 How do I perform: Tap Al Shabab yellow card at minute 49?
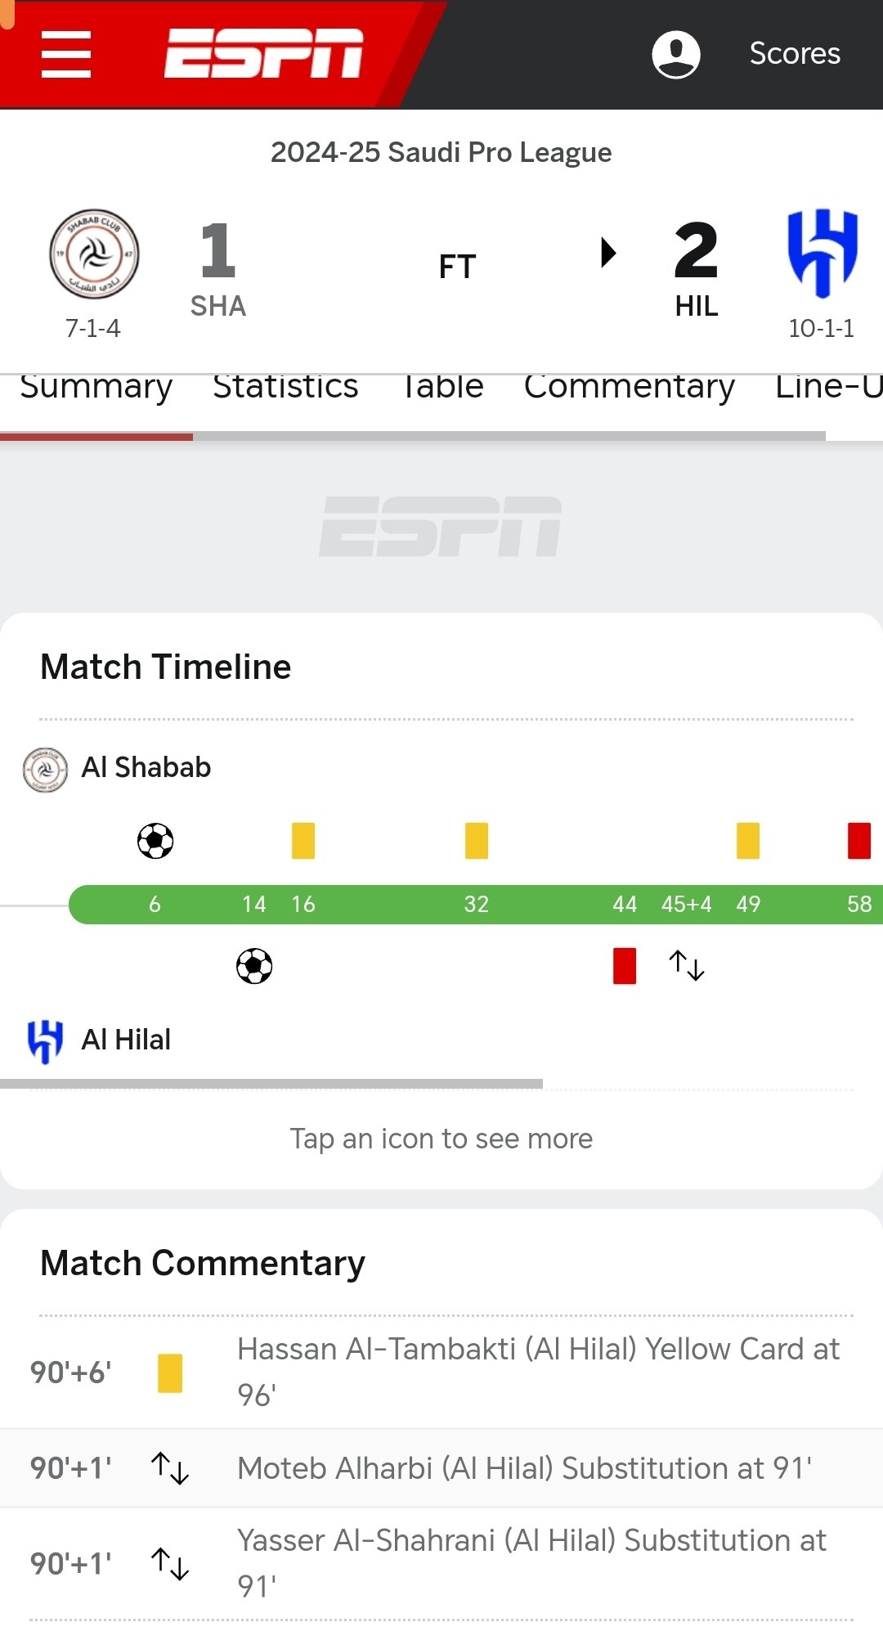click(748, 841)
